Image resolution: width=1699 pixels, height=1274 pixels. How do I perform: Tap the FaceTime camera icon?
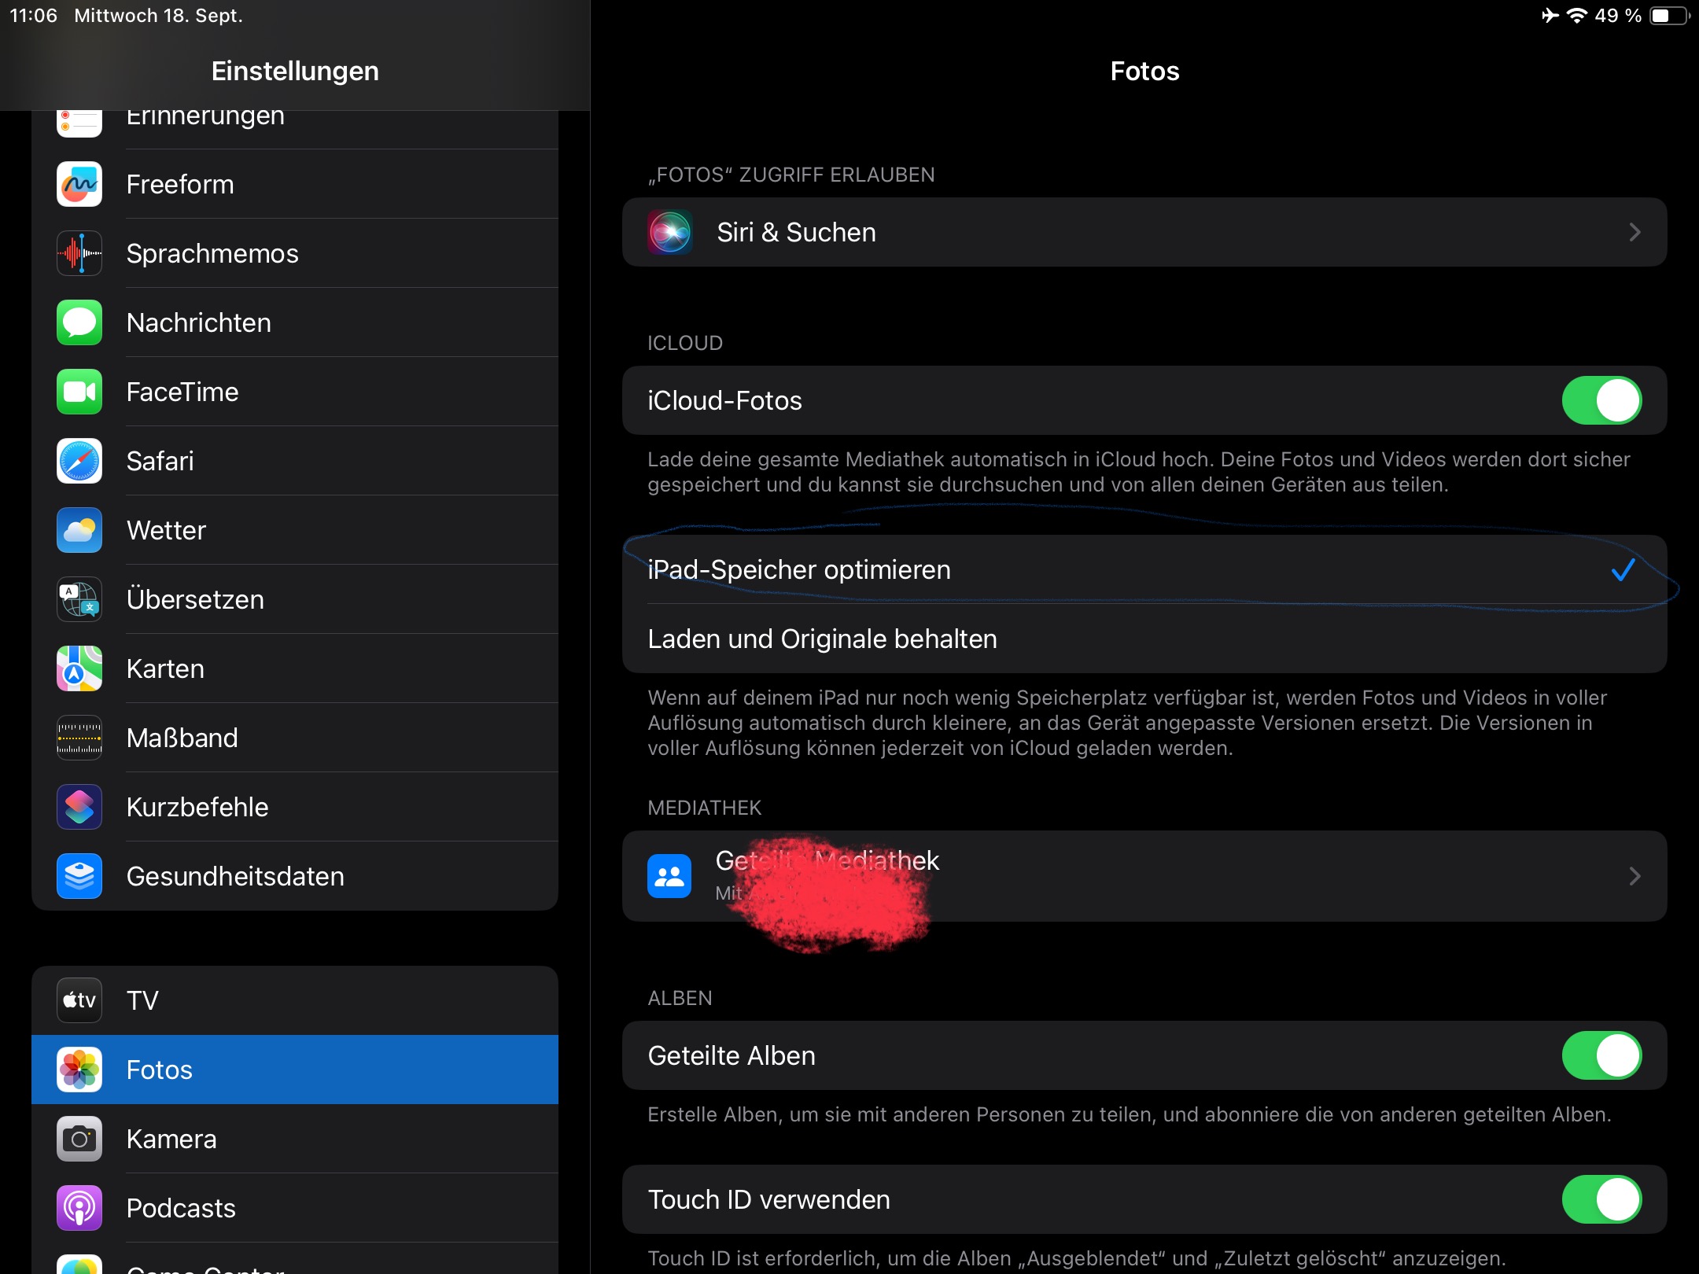(x=79, y=392)
